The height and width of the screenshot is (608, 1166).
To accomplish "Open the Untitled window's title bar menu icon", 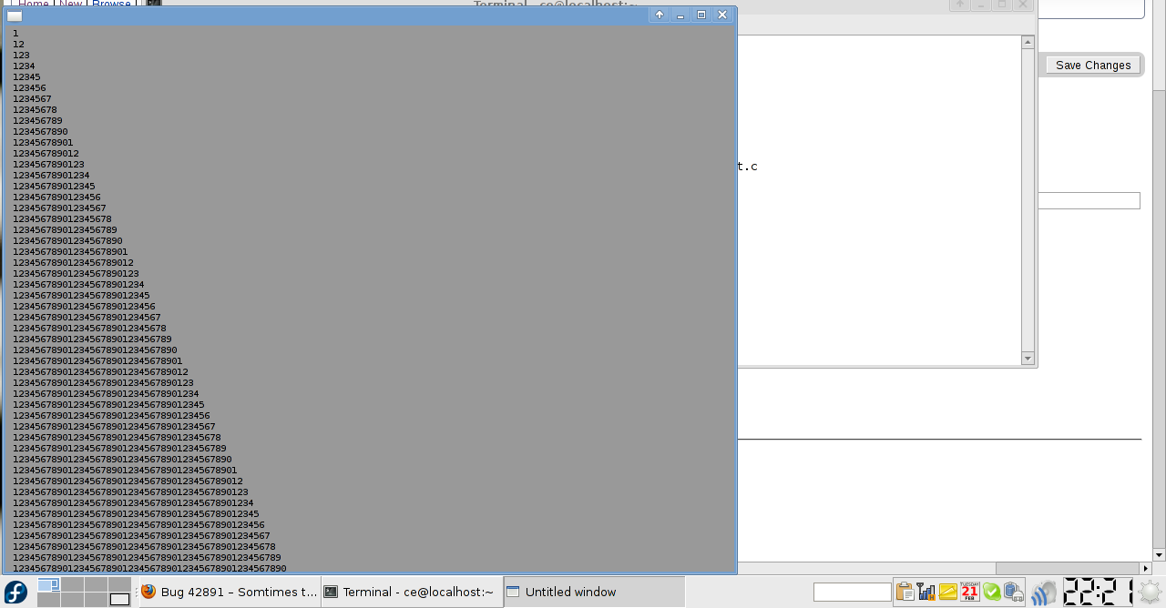I will point(15,15).
